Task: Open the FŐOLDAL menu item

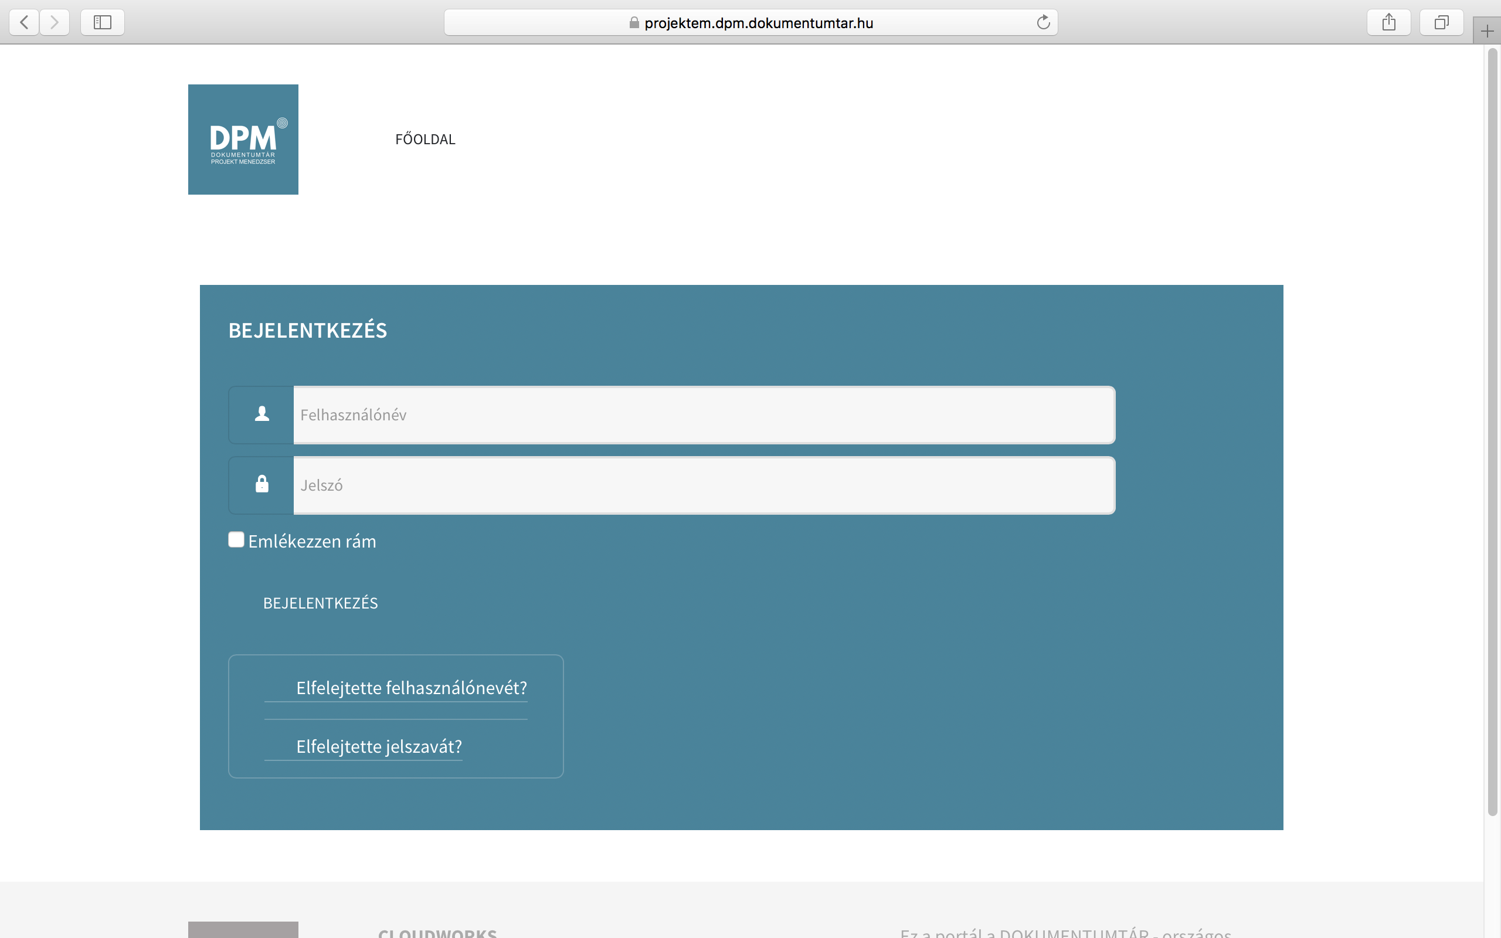Action: click(x=425, y=139)
